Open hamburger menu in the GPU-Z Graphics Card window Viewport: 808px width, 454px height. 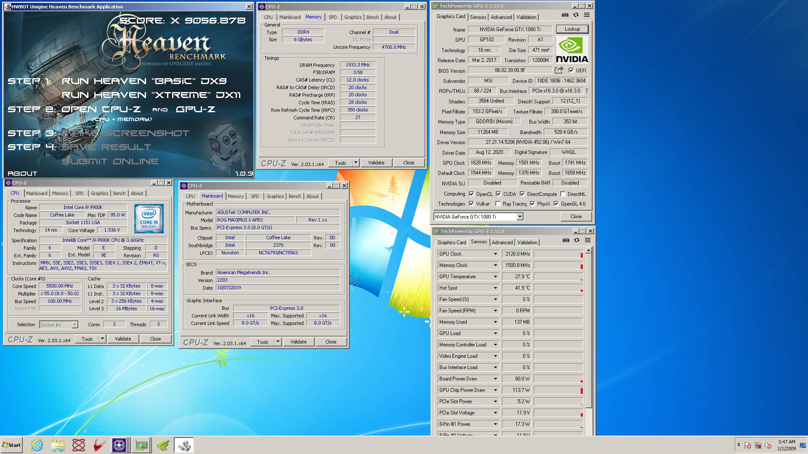(x=587, y=15)
